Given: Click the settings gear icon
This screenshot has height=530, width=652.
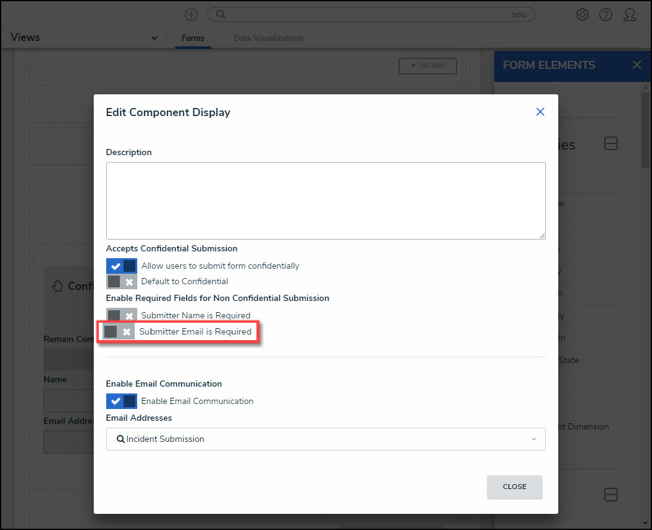Looking at the screenshot, I should click(x=582, y=14).
